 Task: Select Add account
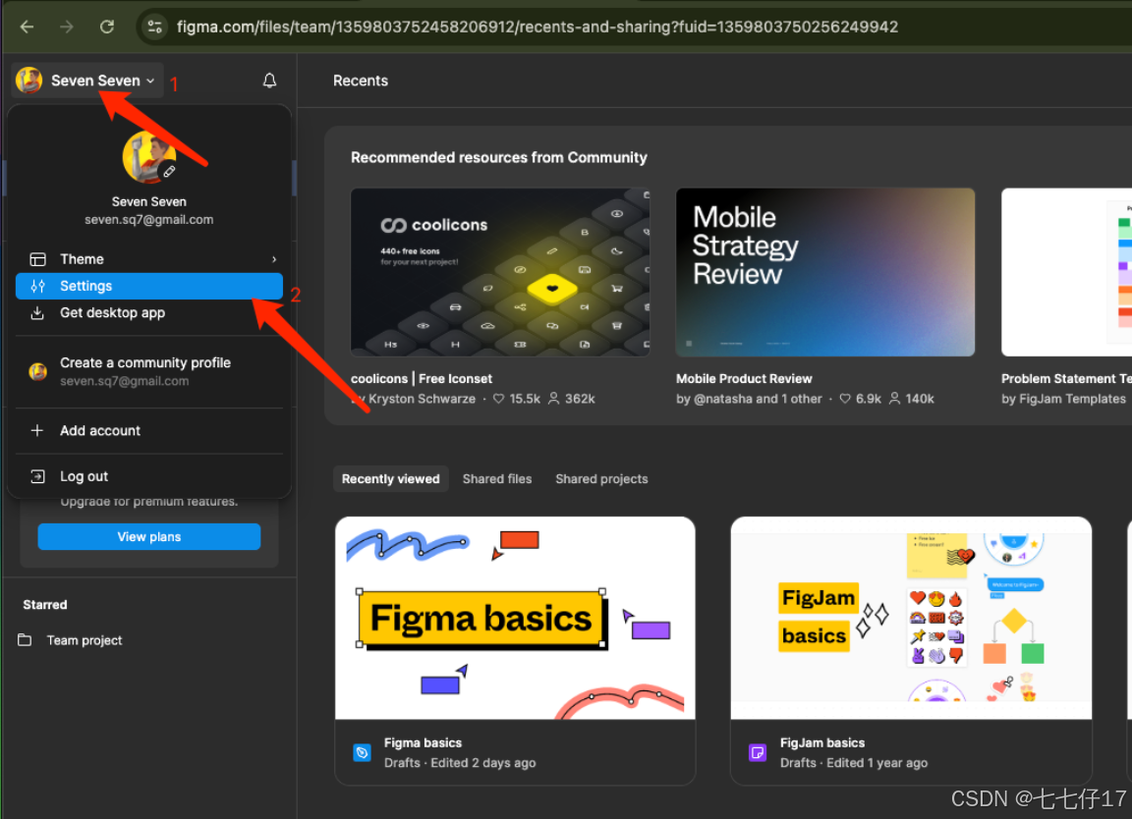coord(148,431)
